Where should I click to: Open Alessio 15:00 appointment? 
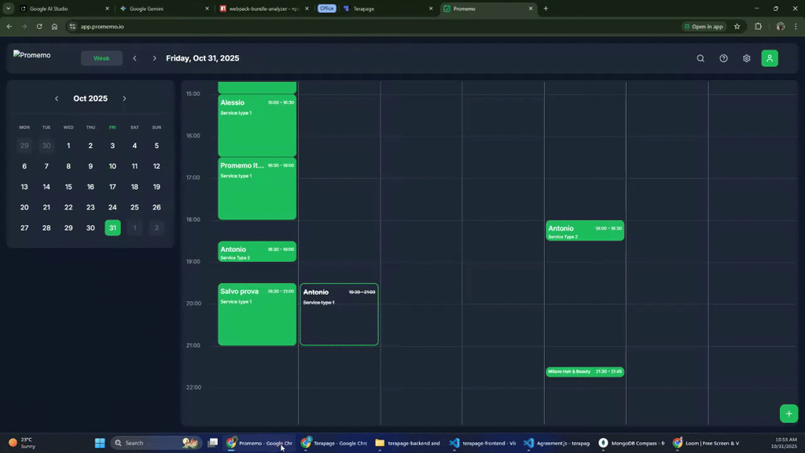point(257,125)
